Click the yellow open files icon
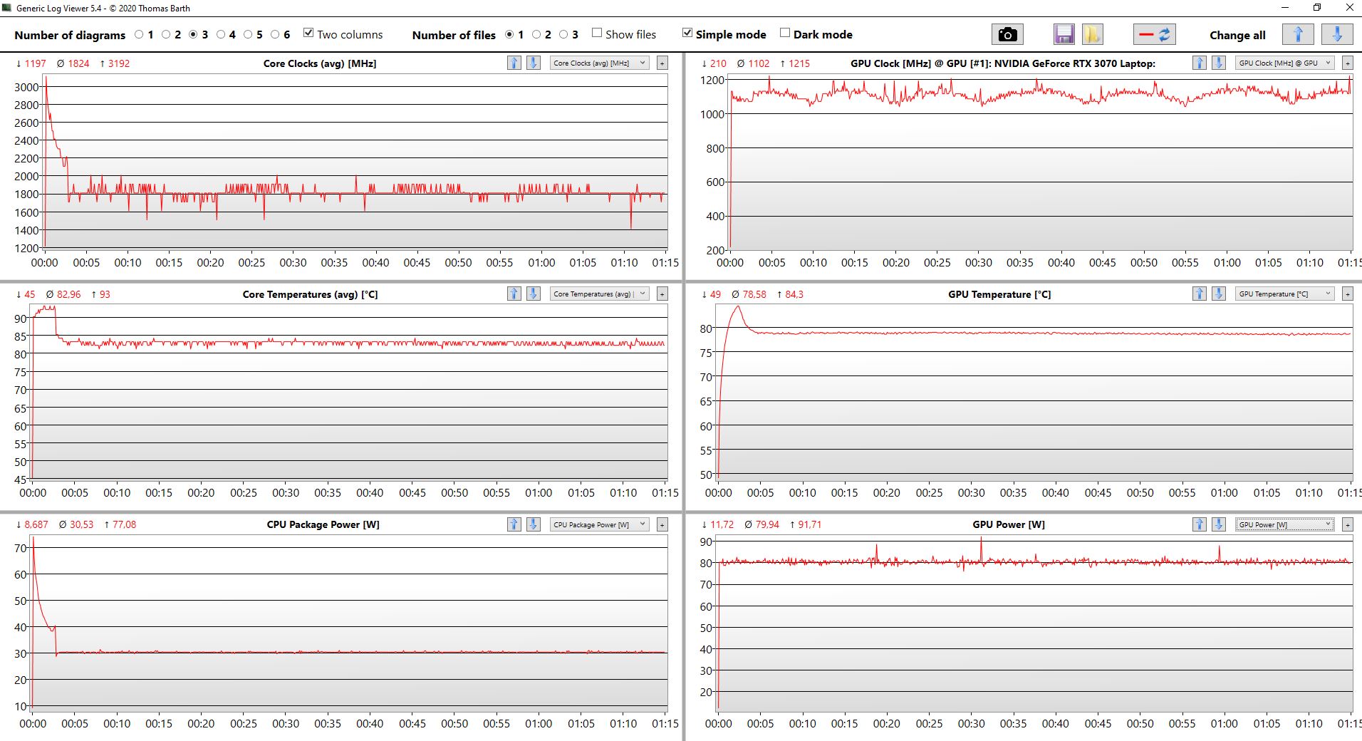Image resolution: width=1362 pixels, height=741 pixels. [1092, 34]
